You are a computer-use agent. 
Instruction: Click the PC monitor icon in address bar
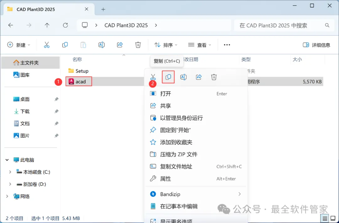[x=85, y=25]
